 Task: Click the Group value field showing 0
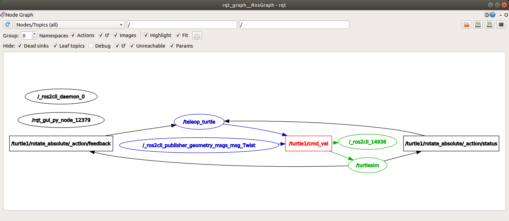click(x=27, y=35)
